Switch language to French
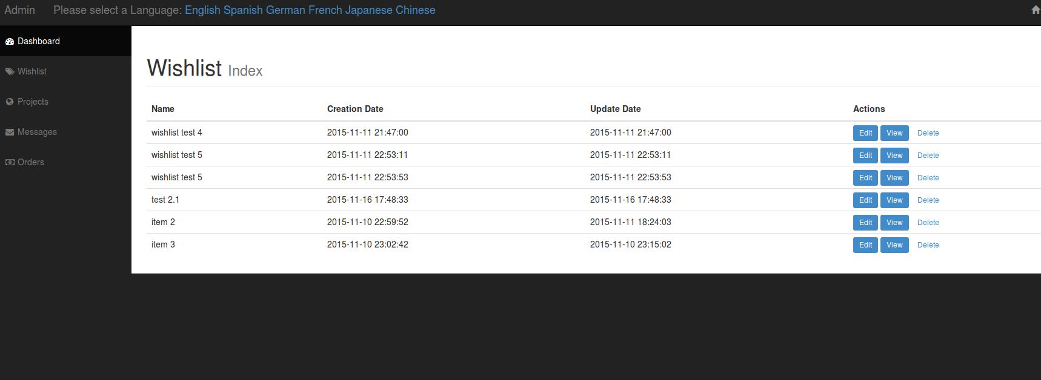The height and width of the screenshot is (380, 1041). [x=325, y=10]
